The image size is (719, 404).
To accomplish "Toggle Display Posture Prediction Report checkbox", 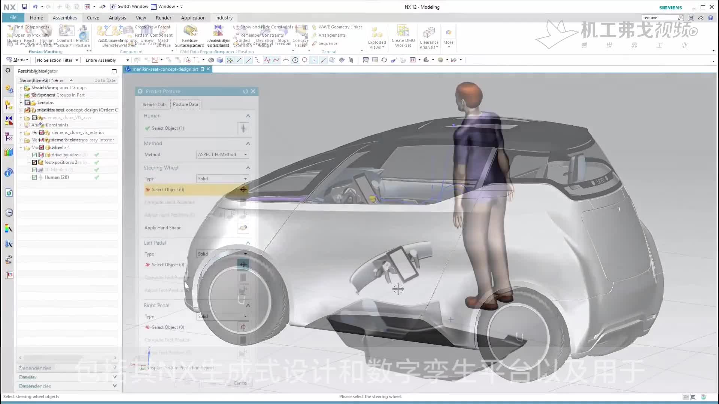I will [143, 368].
